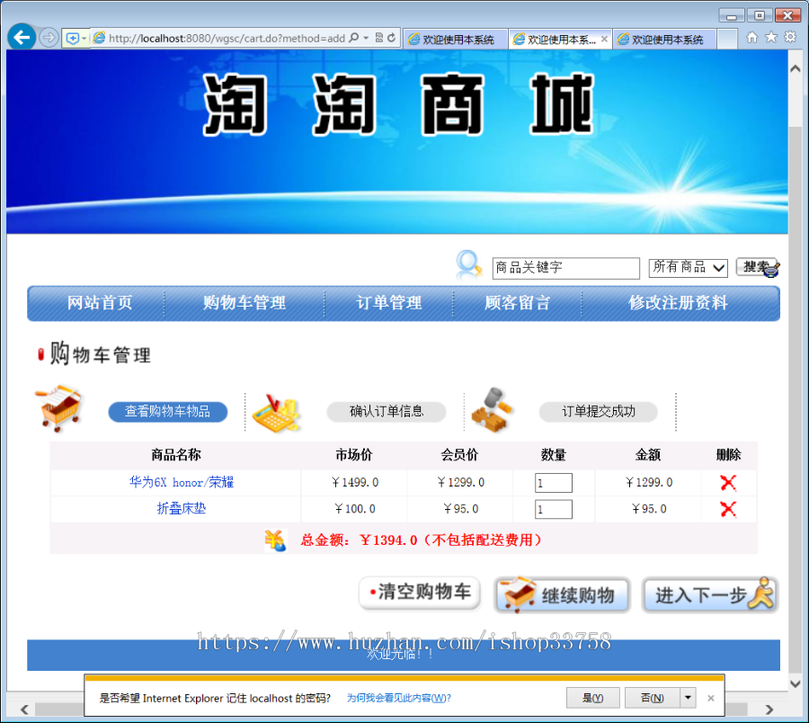This screenshot has width=809, height=723.
Task: Expand the dropdown arrow next to 否(N)
Action: click(686, 697)
